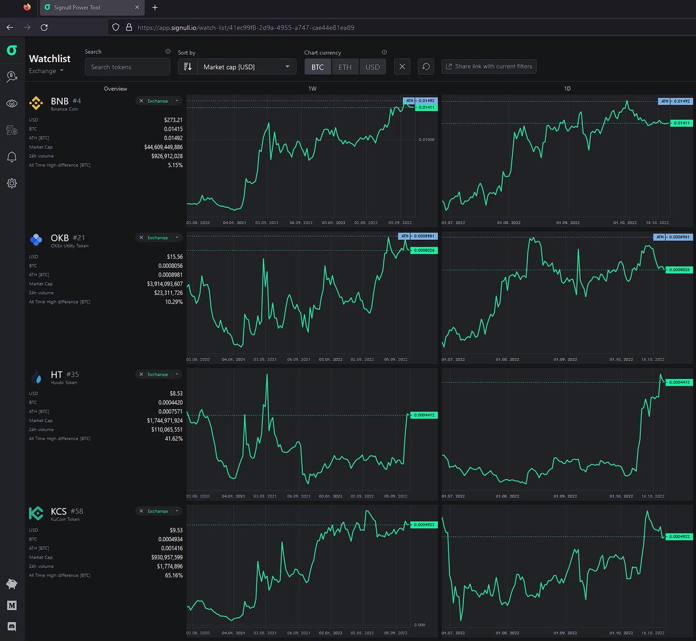Click the browser address bar URL
Image resolution: width=696 pixels, height=641 pixels.
click(246, 27)
